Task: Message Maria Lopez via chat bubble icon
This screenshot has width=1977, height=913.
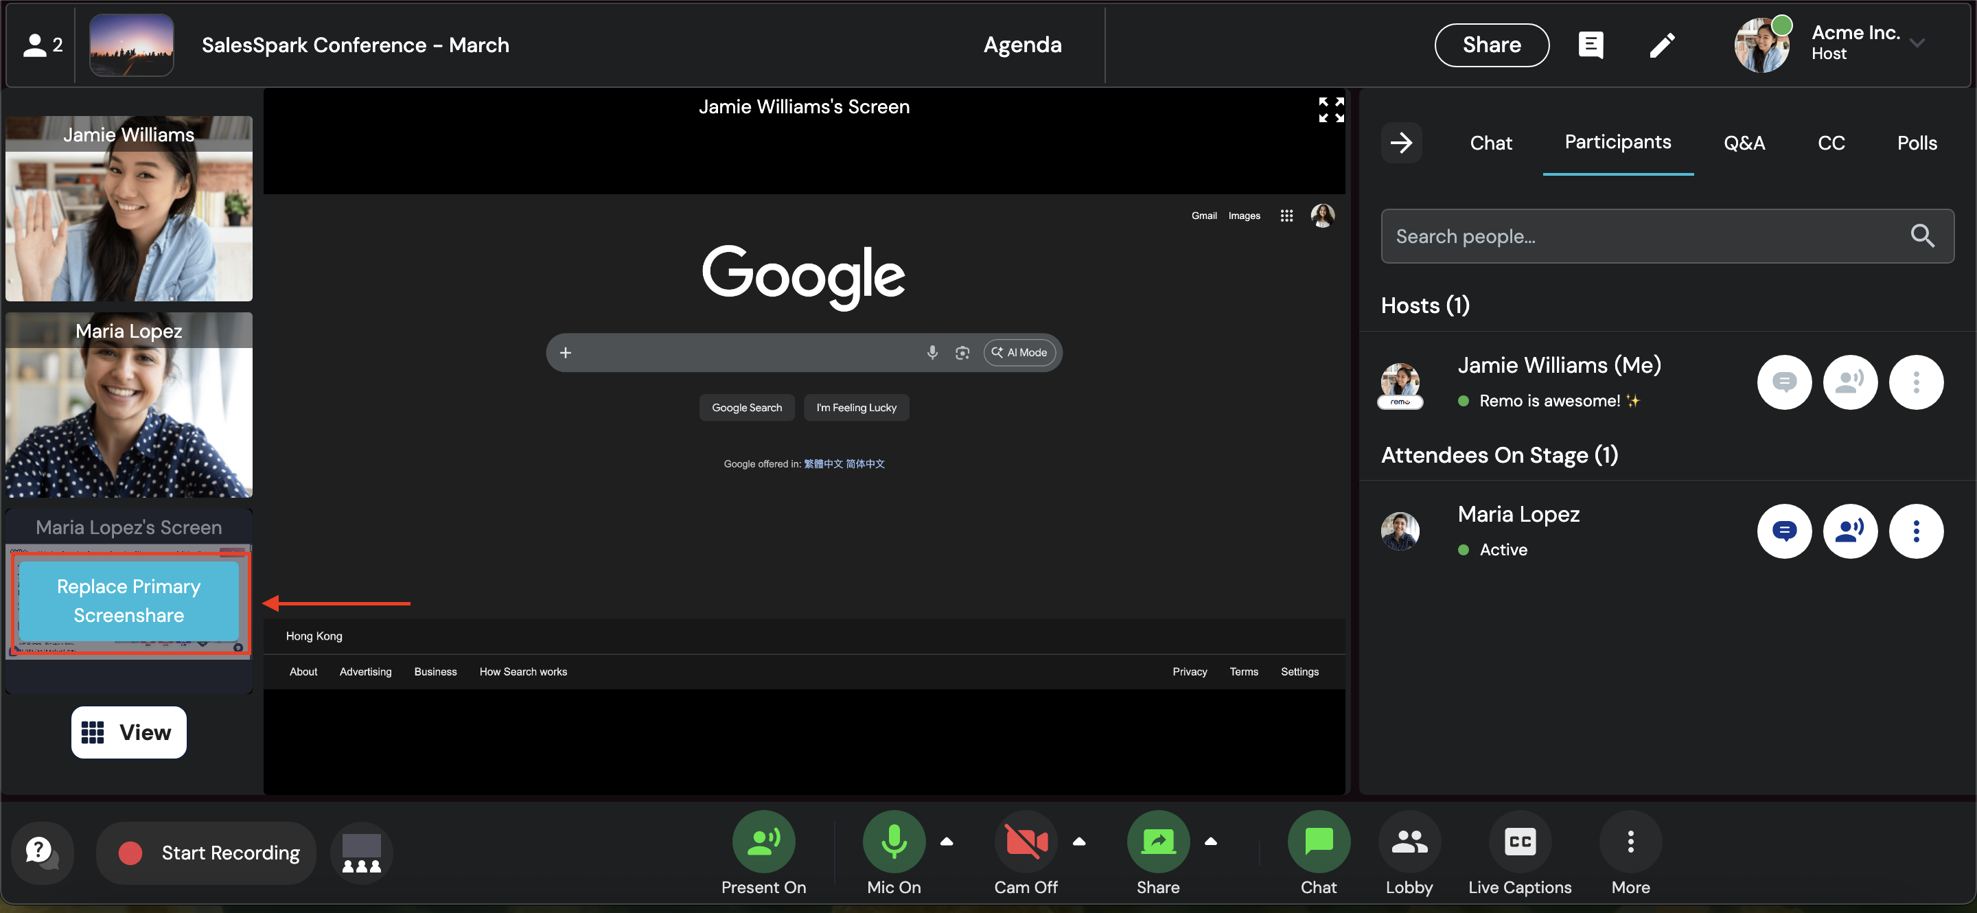Action: pos(1783,531)
